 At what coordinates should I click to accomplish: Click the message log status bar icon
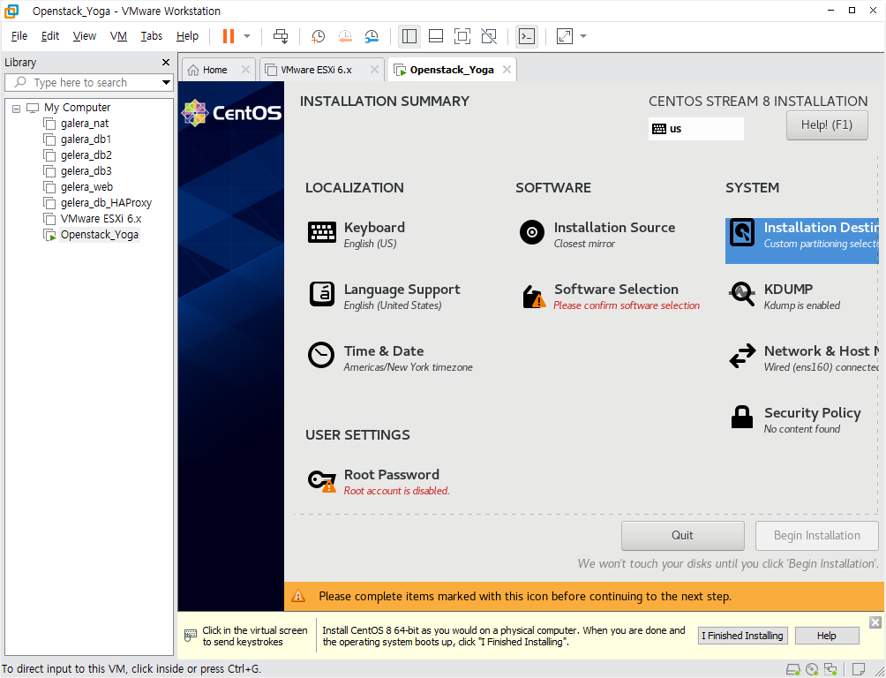click(x=859, y=669)
